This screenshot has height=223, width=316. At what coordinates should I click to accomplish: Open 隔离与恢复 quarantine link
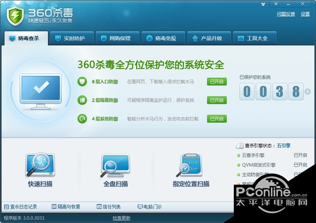pyautogui.click(x=69, y=207)
